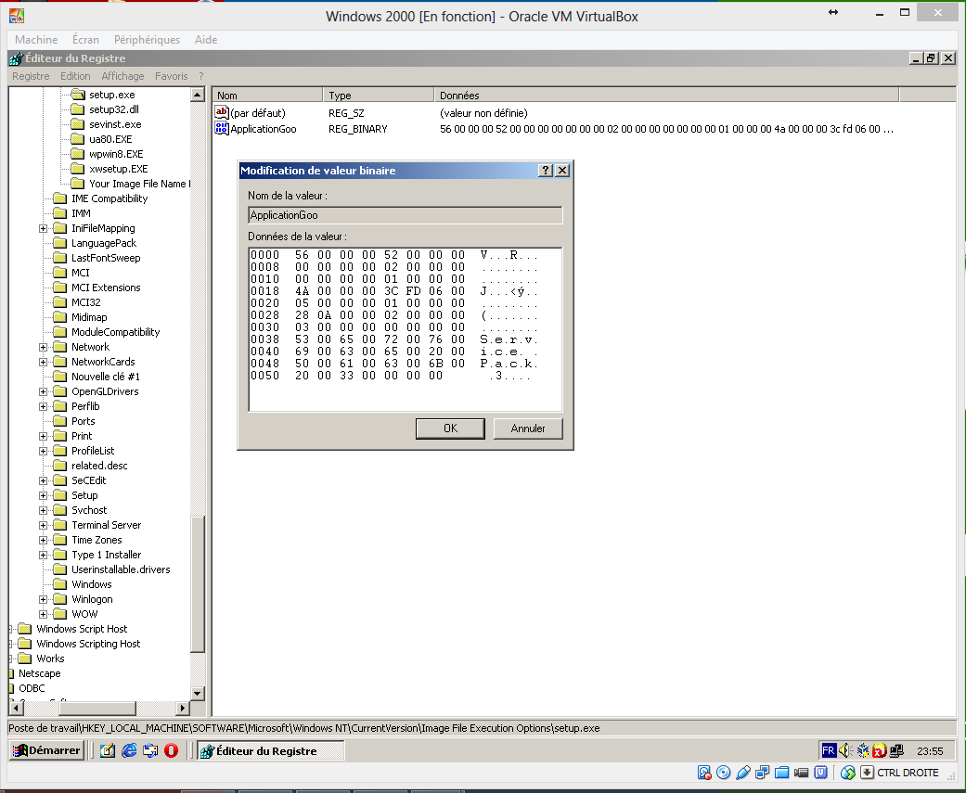This screenshot has height=793, width=966.
Task: Select the Works folder icon
Action: pos(25,659)
